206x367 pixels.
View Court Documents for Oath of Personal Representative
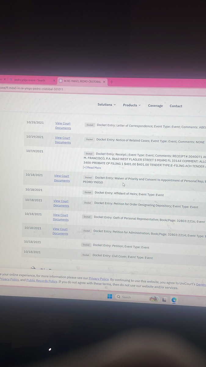pos(60,217)
